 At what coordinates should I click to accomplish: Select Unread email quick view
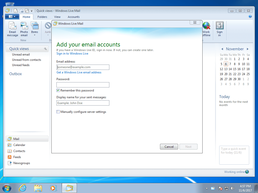(21, 55)
